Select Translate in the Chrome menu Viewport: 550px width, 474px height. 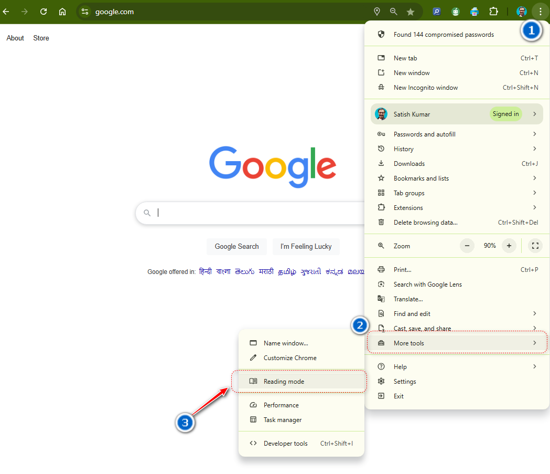pos(457,299)
